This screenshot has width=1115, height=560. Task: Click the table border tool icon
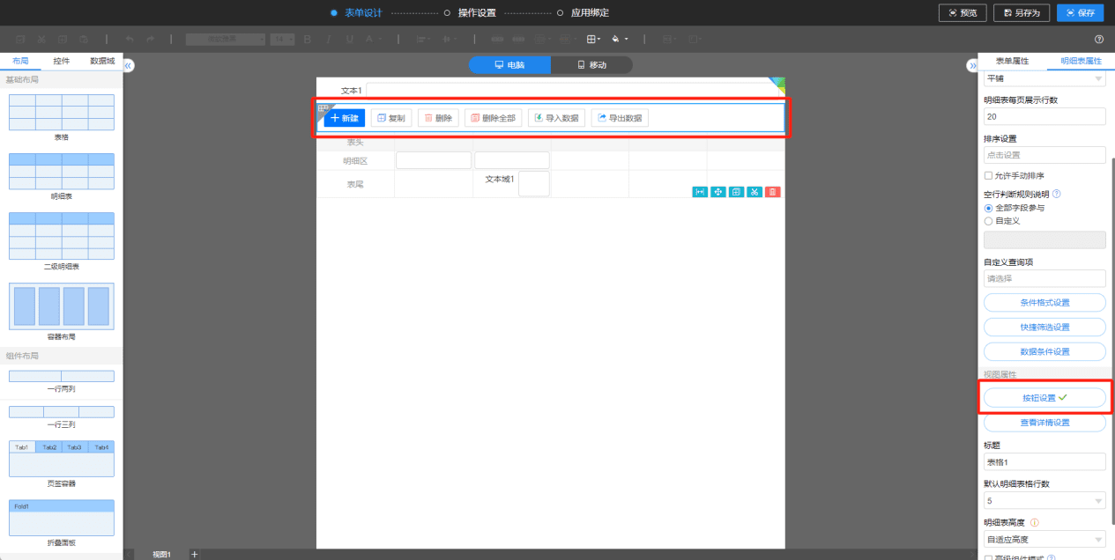pyautogui.click(x=592, y=40)
